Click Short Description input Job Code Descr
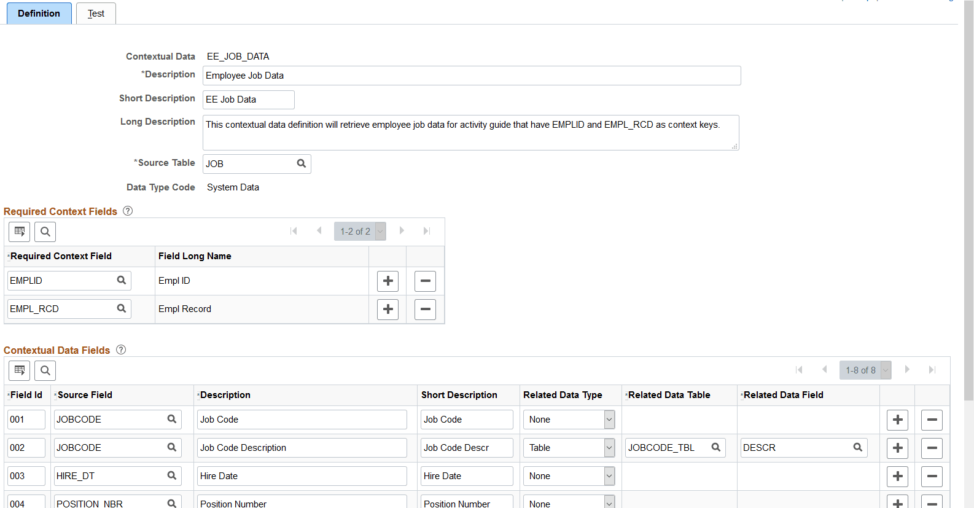 coord(467,448)
